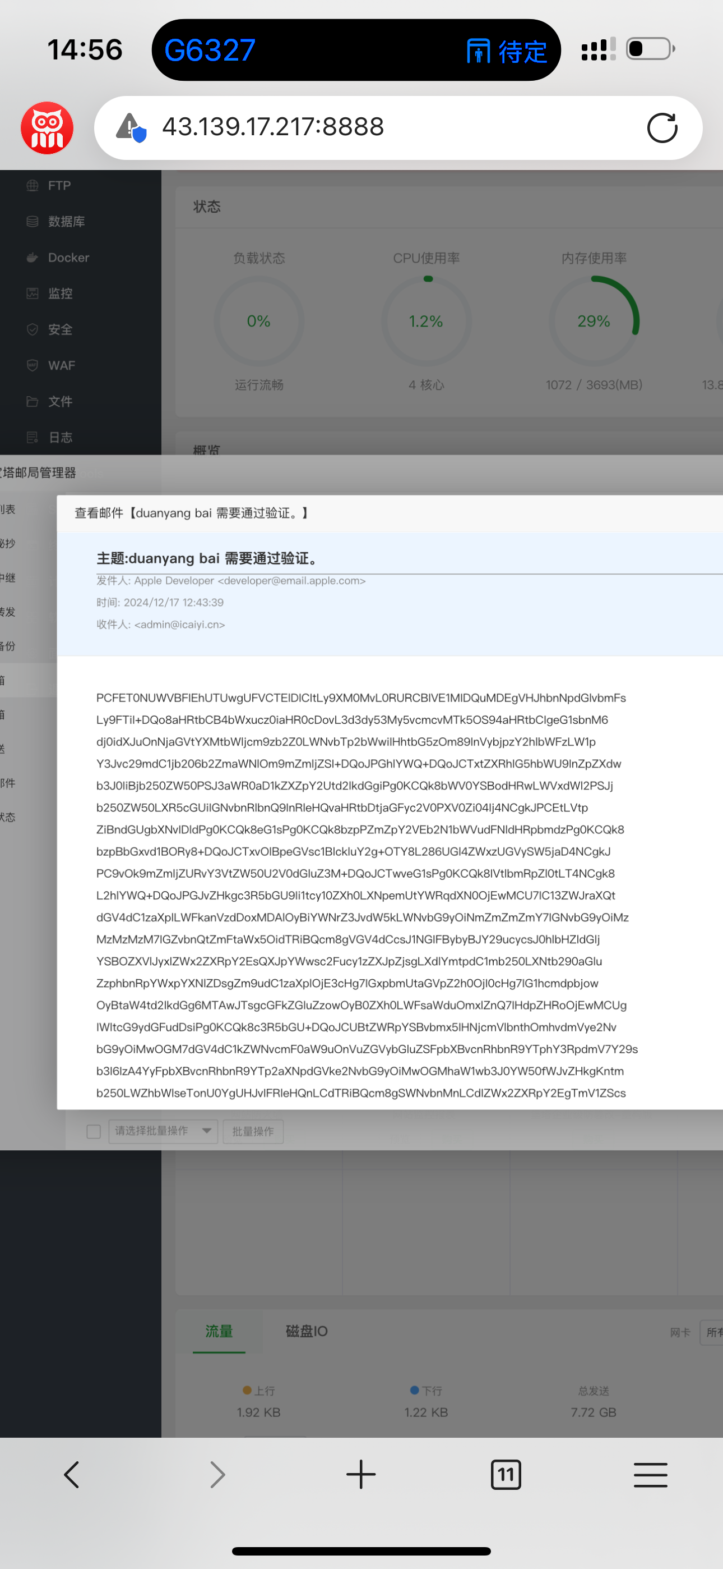Tap the G6327 train live activity
Image resolution: width=723 pixels, height=1569 pixels.
(355, 50)
